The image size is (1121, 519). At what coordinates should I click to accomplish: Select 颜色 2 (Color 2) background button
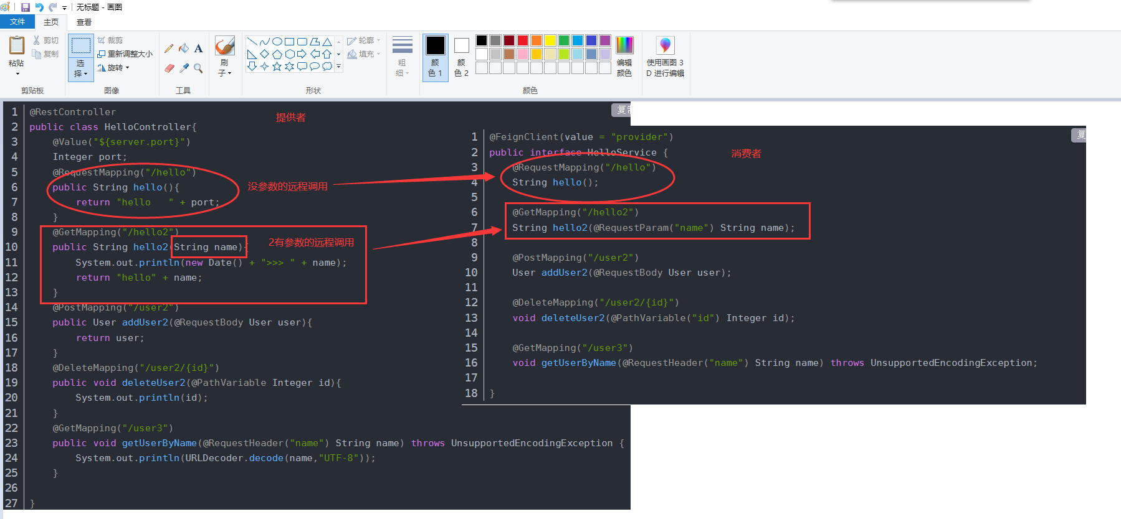pyautogui.click(x=462, y=57)
